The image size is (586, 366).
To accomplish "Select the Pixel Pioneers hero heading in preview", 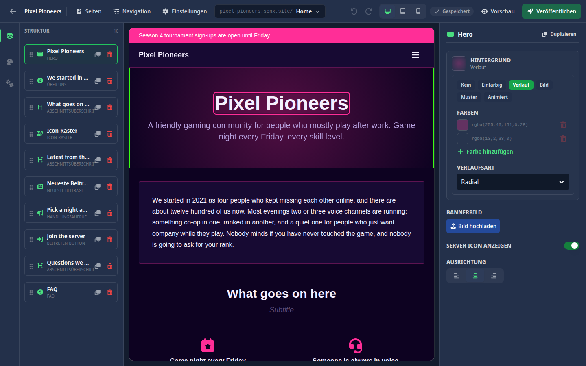I will tap(282, 103).
